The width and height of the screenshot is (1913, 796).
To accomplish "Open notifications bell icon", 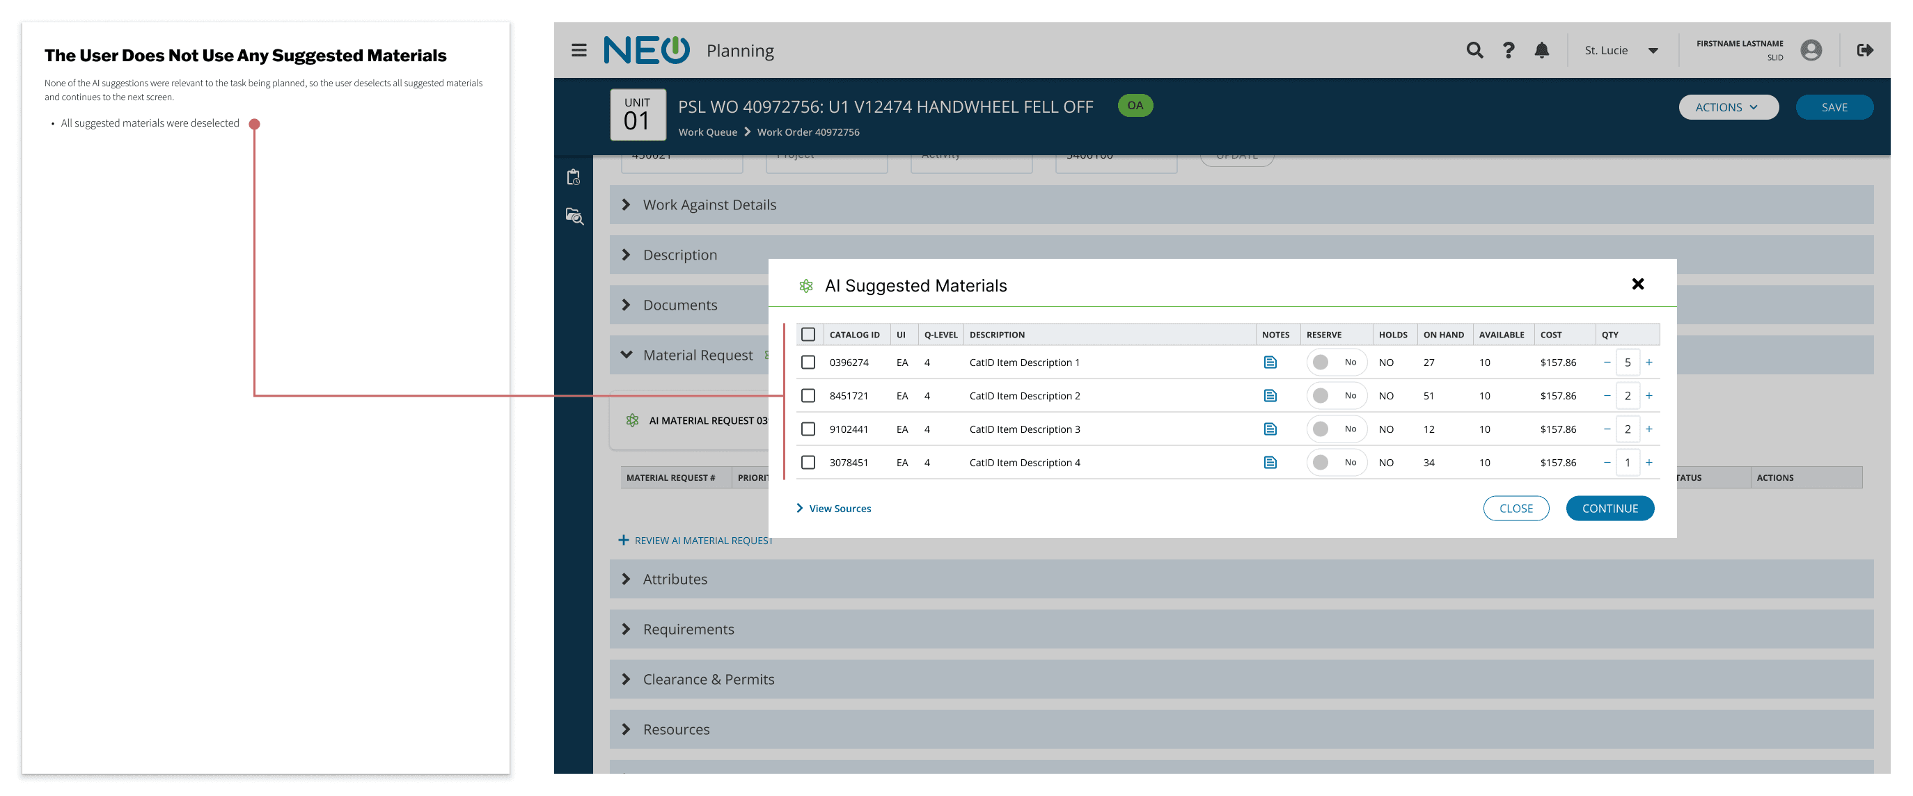I will 1541,51.
